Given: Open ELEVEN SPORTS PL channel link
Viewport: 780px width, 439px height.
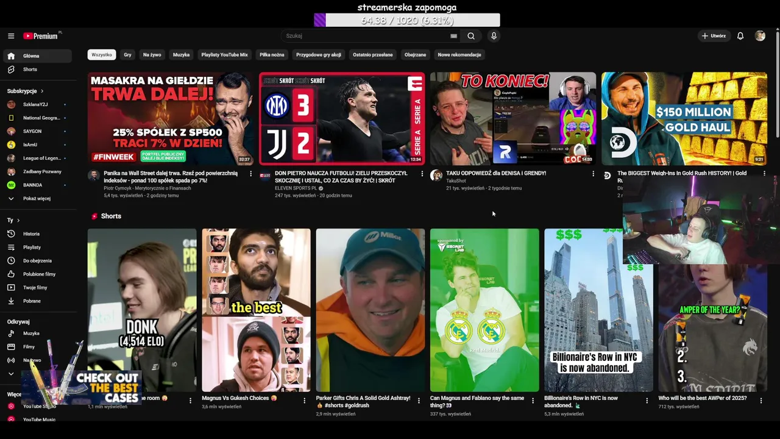Looking at the screenshot, I should tap(296, 188).
